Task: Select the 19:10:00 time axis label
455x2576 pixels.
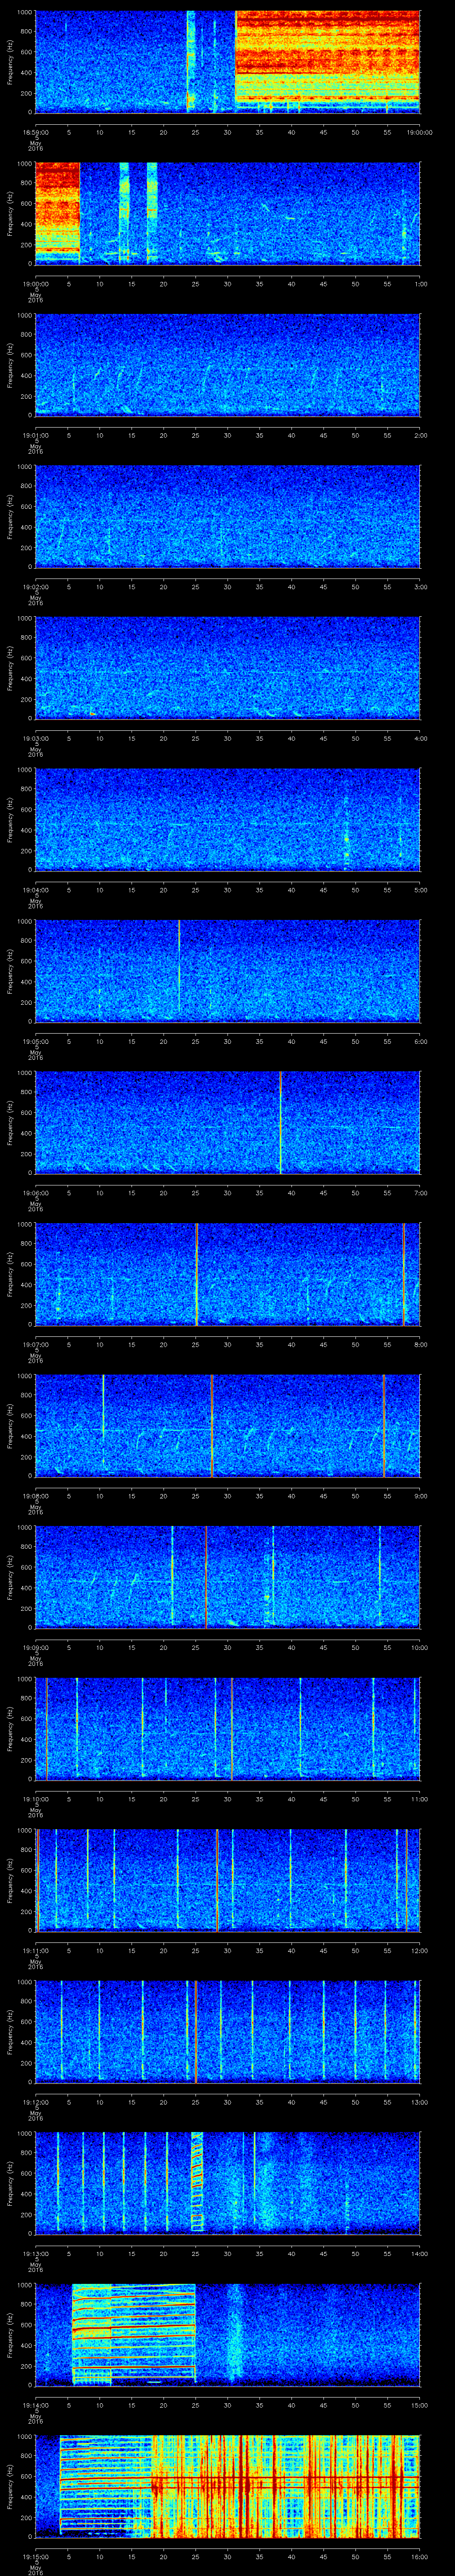Action: coord(36,1799)
